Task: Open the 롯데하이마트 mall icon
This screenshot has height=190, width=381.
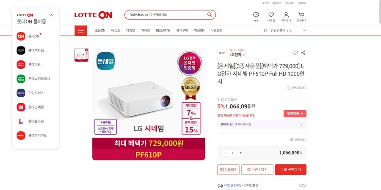Action: (x=21, y=135)
